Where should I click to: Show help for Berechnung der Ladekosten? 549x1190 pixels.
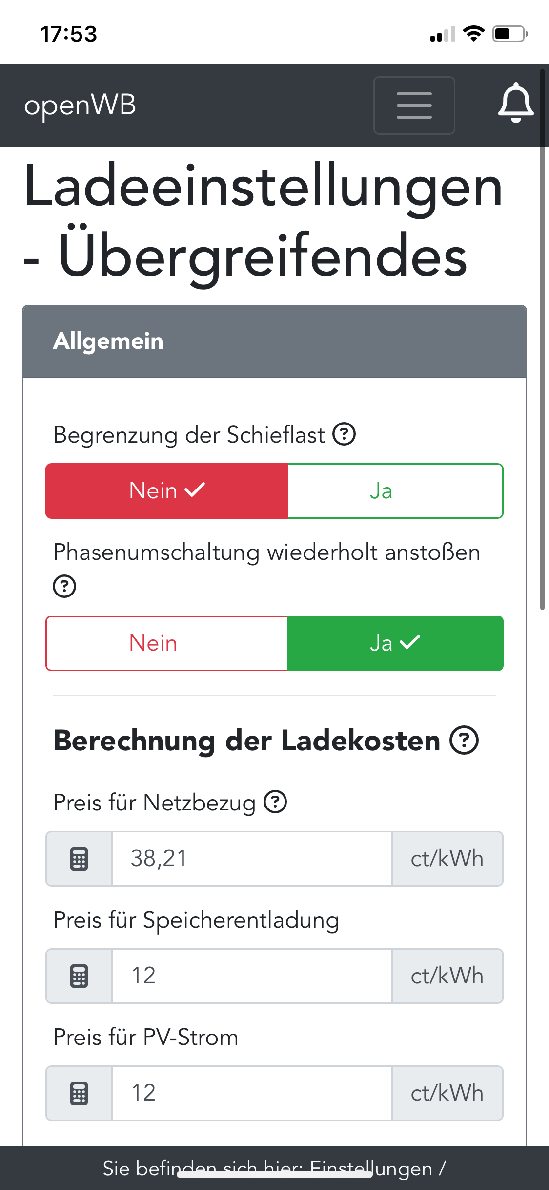point(464,741)
